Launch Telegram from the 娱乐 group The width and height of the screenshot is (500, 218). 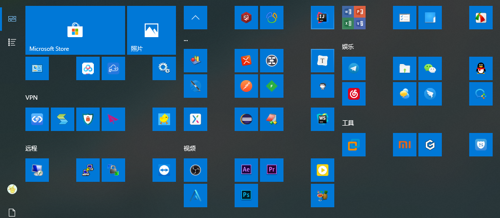[354, 68]
